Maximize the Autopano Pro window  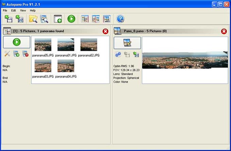(220, 4)
